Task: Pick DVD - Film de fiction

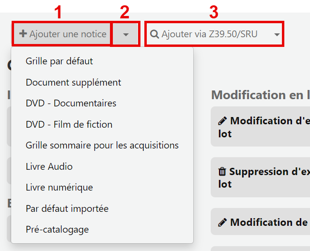Action: [x=69, y=124]
